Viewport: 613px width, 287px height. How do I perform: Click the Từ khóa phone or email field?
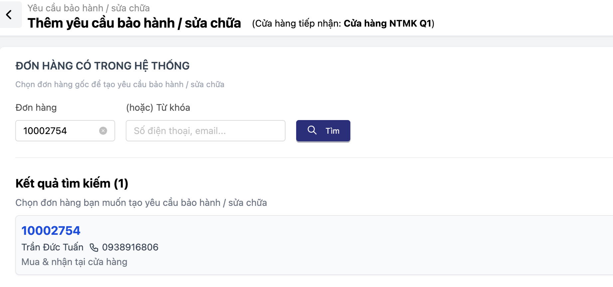click(205, 131)
